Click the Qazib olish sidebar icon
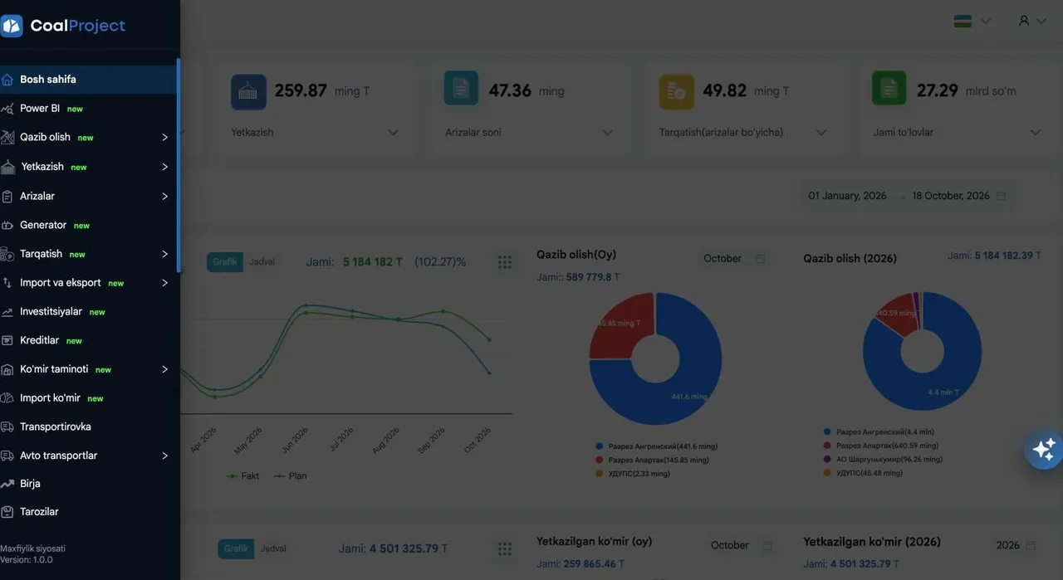This screenshot has height=580, width=1063. pyautogui.click(x=7, y=138)
